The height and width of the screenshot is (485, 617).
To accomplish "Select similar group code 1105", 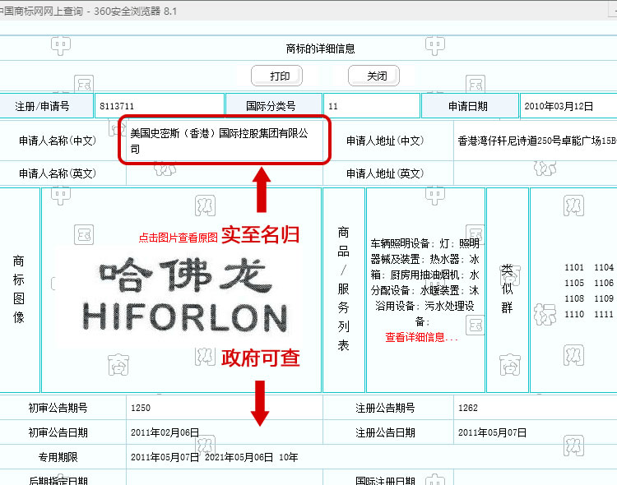I will click(574, 283).
